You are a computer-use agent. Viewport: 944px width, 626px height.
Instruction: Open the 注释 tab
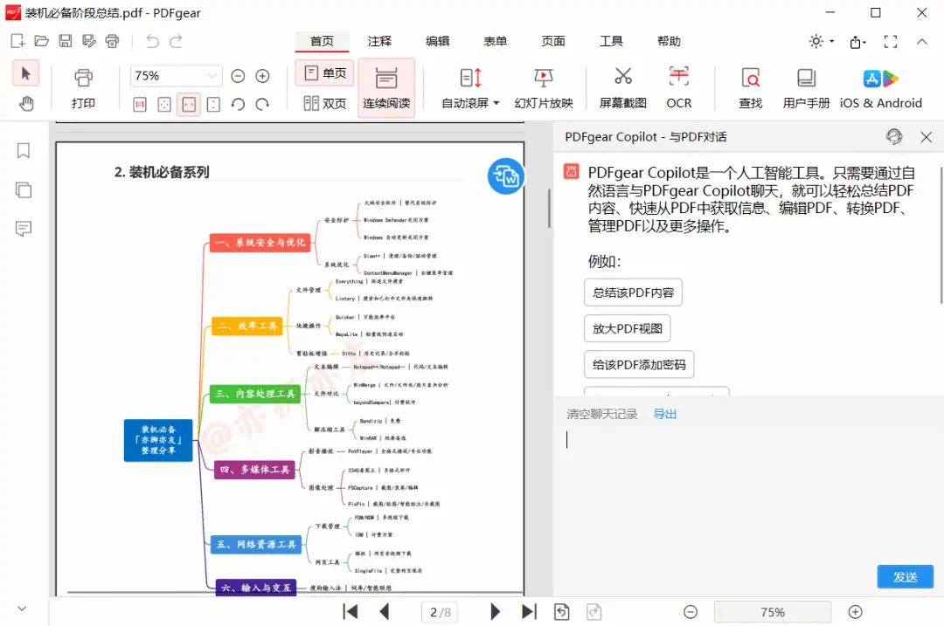tap(380, 41)
